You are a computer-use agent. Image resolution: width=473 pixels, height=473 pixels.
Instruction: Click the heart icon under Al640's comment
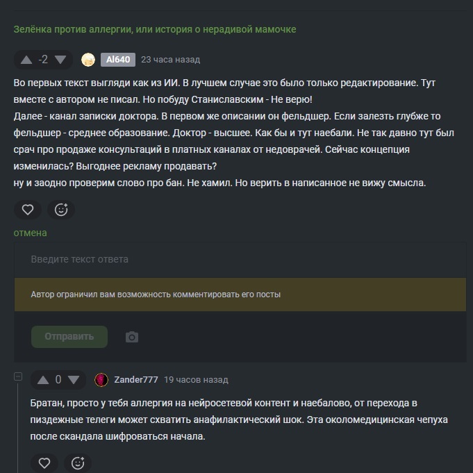(28, 209)
